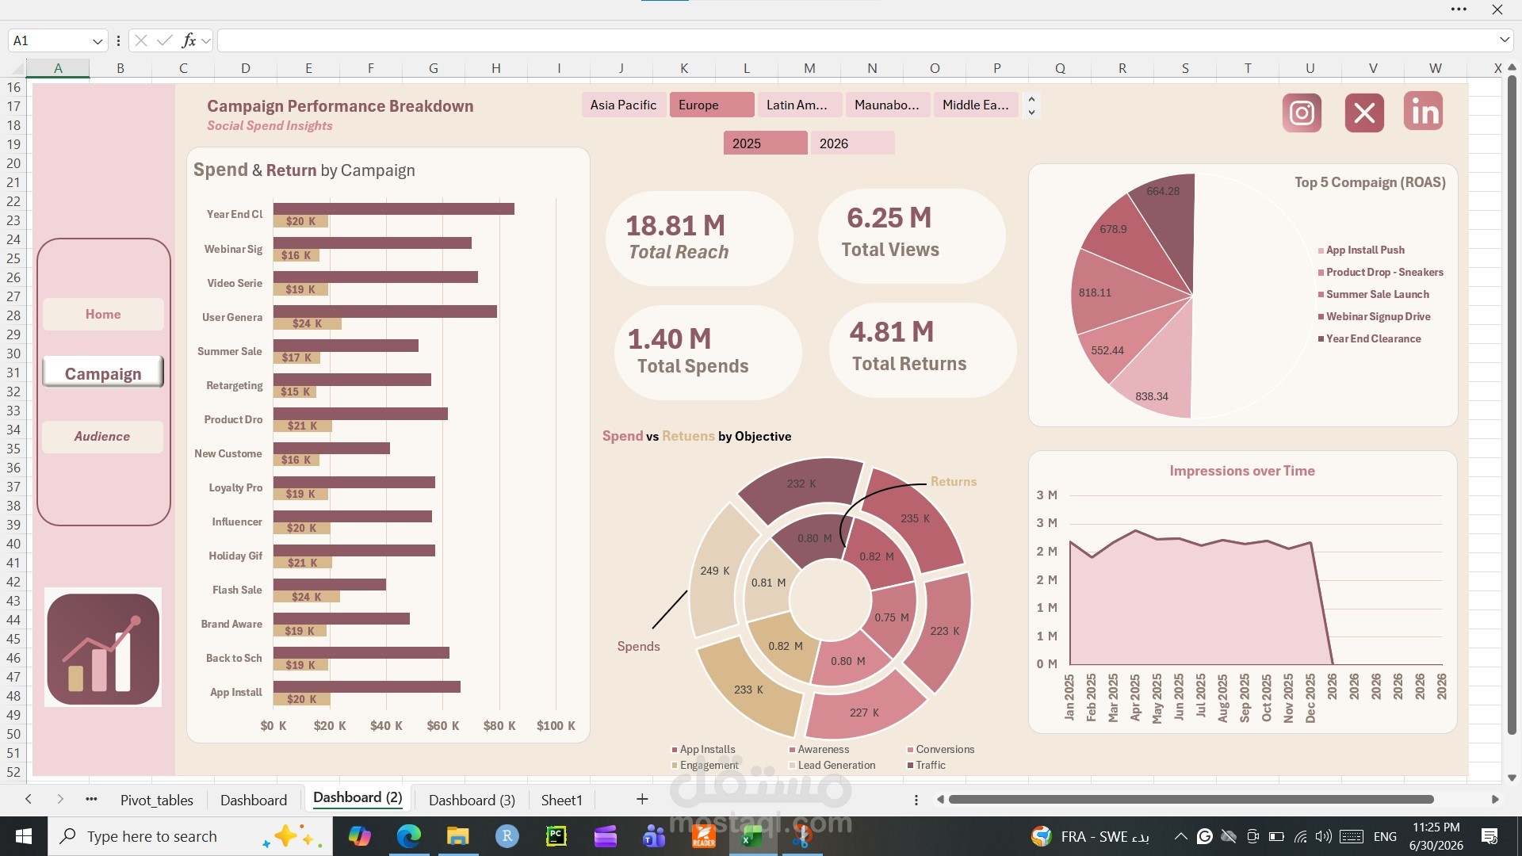1522x856 pixels.
Task: Open Excel from the Windows taskbar
Action: [x=752, y=836]
